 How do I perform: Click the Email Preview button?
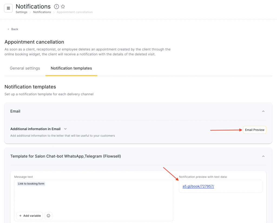coord(255,130)
